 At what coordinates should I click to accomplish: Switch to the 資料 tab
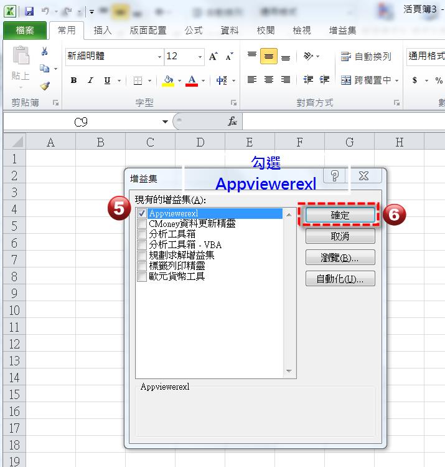[230, 30]
